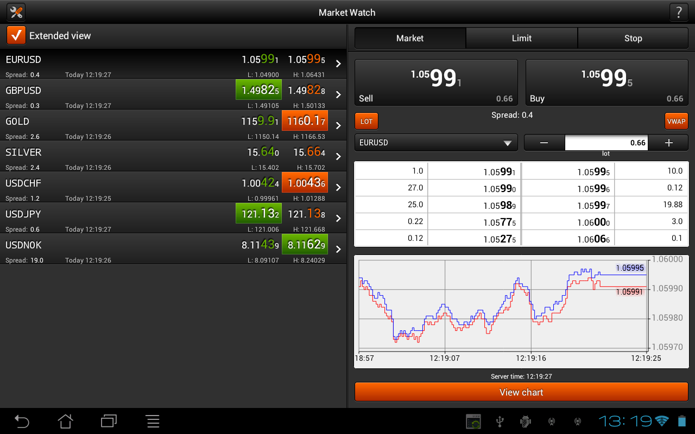Screen dimensions: 695x434
Task: Open the settings tools icon
Action: [16, 12]
